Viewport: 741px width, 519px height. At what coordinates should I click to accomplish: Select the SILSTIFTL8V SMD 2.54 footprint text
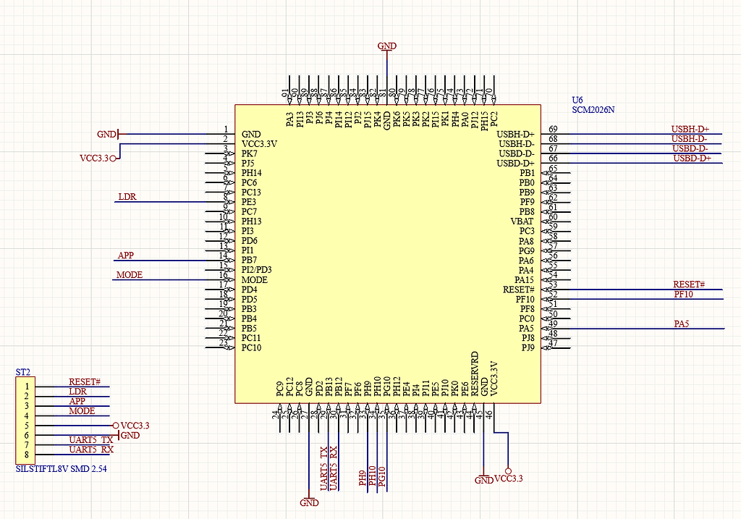pyautogui.click(x=61, y=469)
